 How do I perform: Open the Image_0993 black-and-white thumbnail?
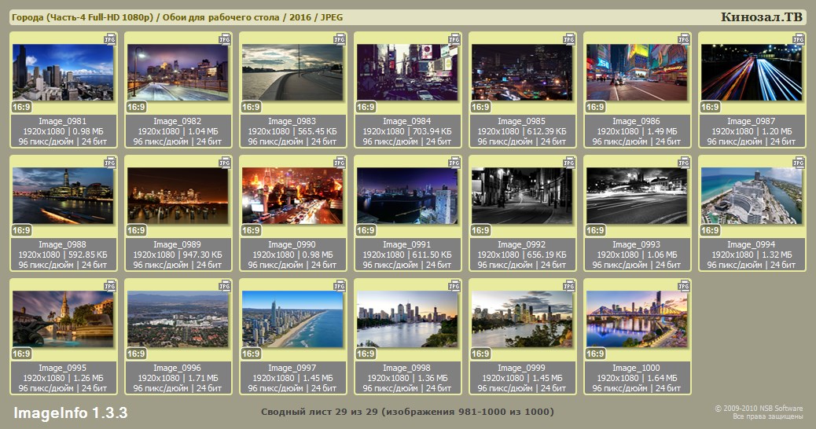636,196
